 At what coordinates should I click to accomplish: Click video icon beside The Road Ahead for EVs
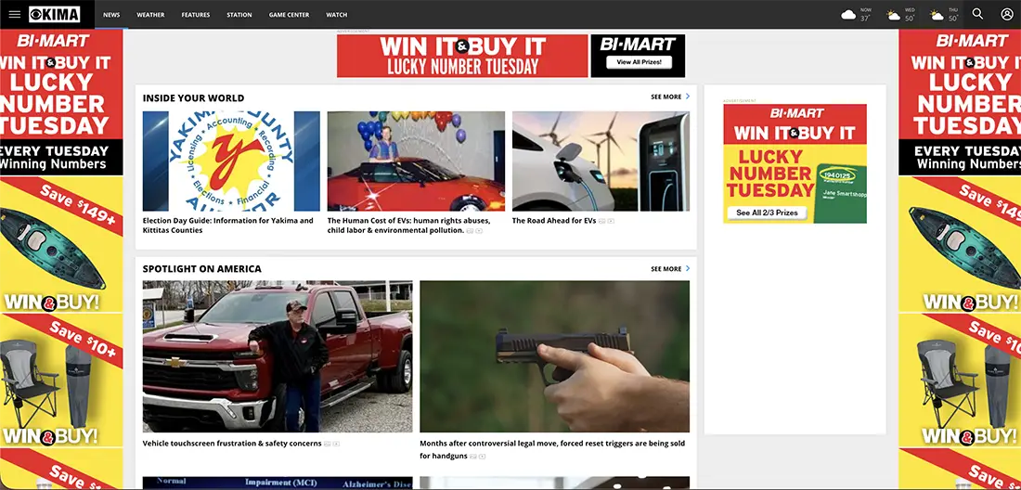pos(611,221)
